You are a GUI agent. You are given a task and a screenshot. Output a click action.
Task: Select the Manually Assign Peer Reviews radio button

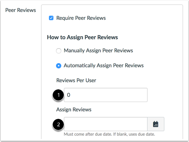[x=59, y=51]
